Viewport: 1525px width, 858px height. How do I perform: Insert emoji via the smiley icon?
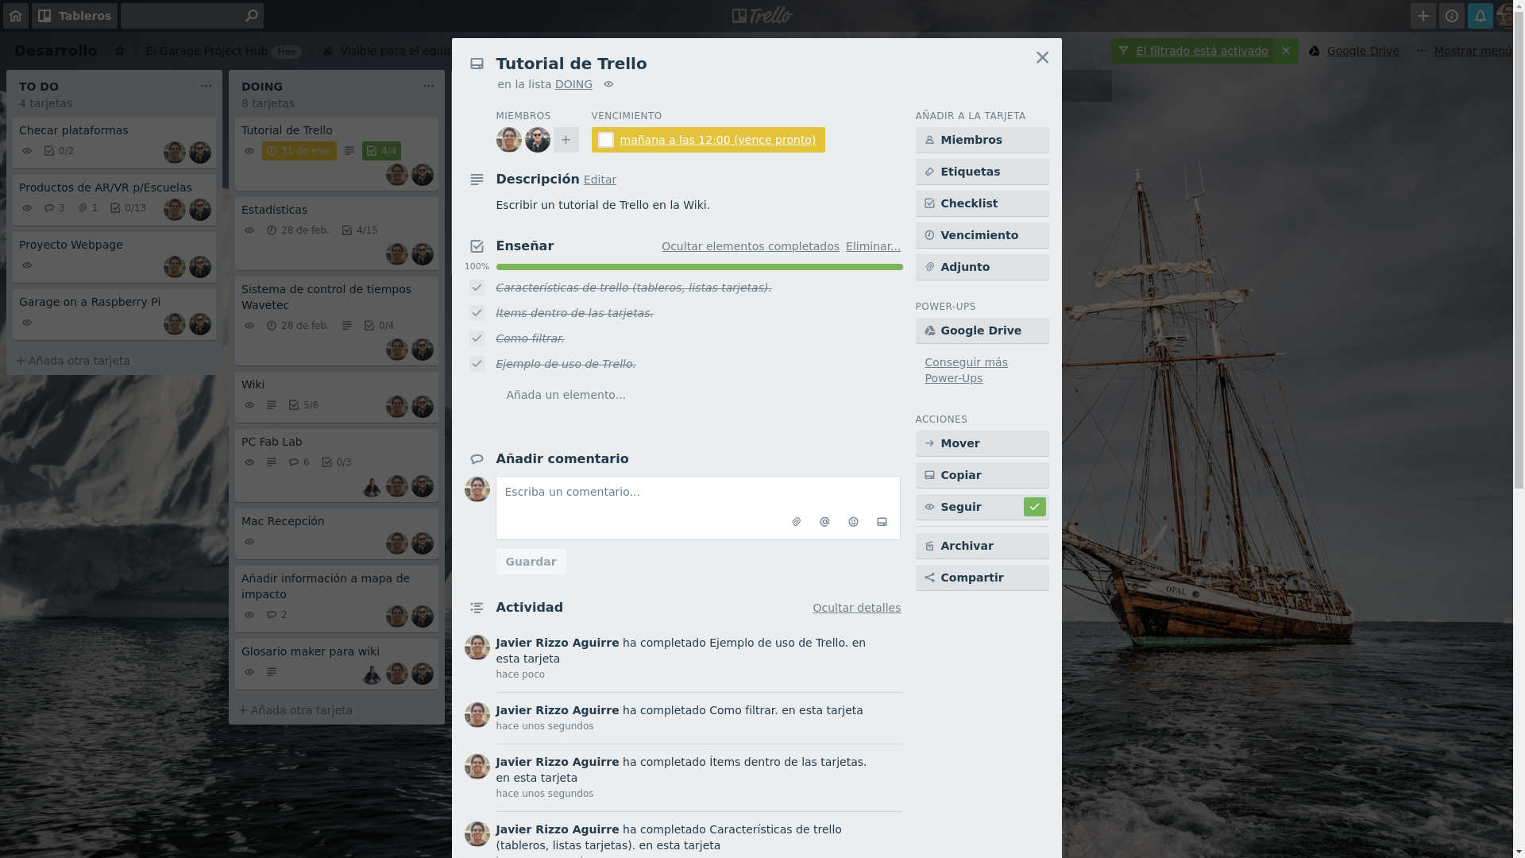click(854, 522)
